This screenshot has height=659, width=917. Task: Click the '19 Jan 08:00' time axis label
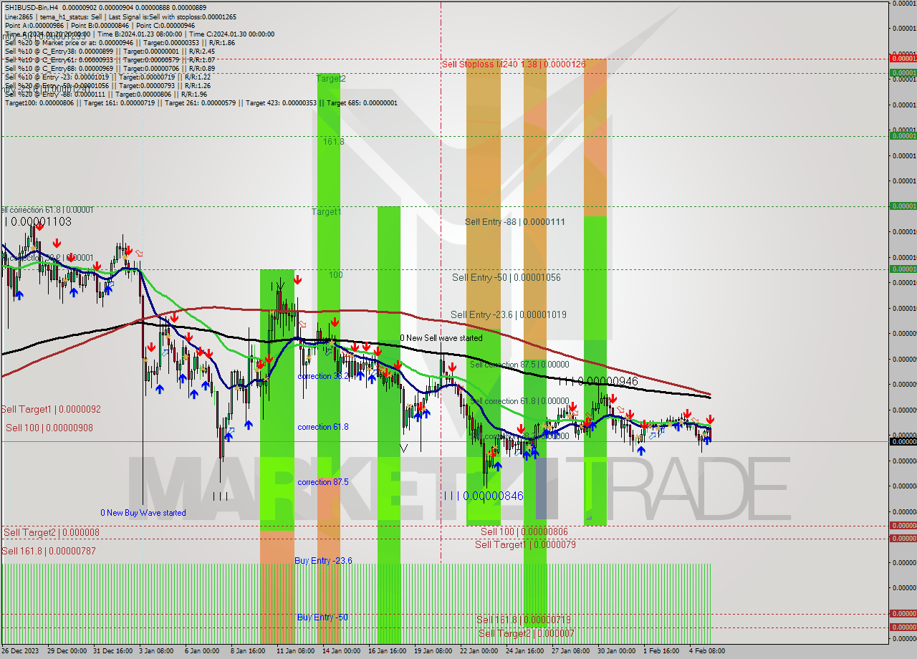pyautogui.click(x=433, y=651)
